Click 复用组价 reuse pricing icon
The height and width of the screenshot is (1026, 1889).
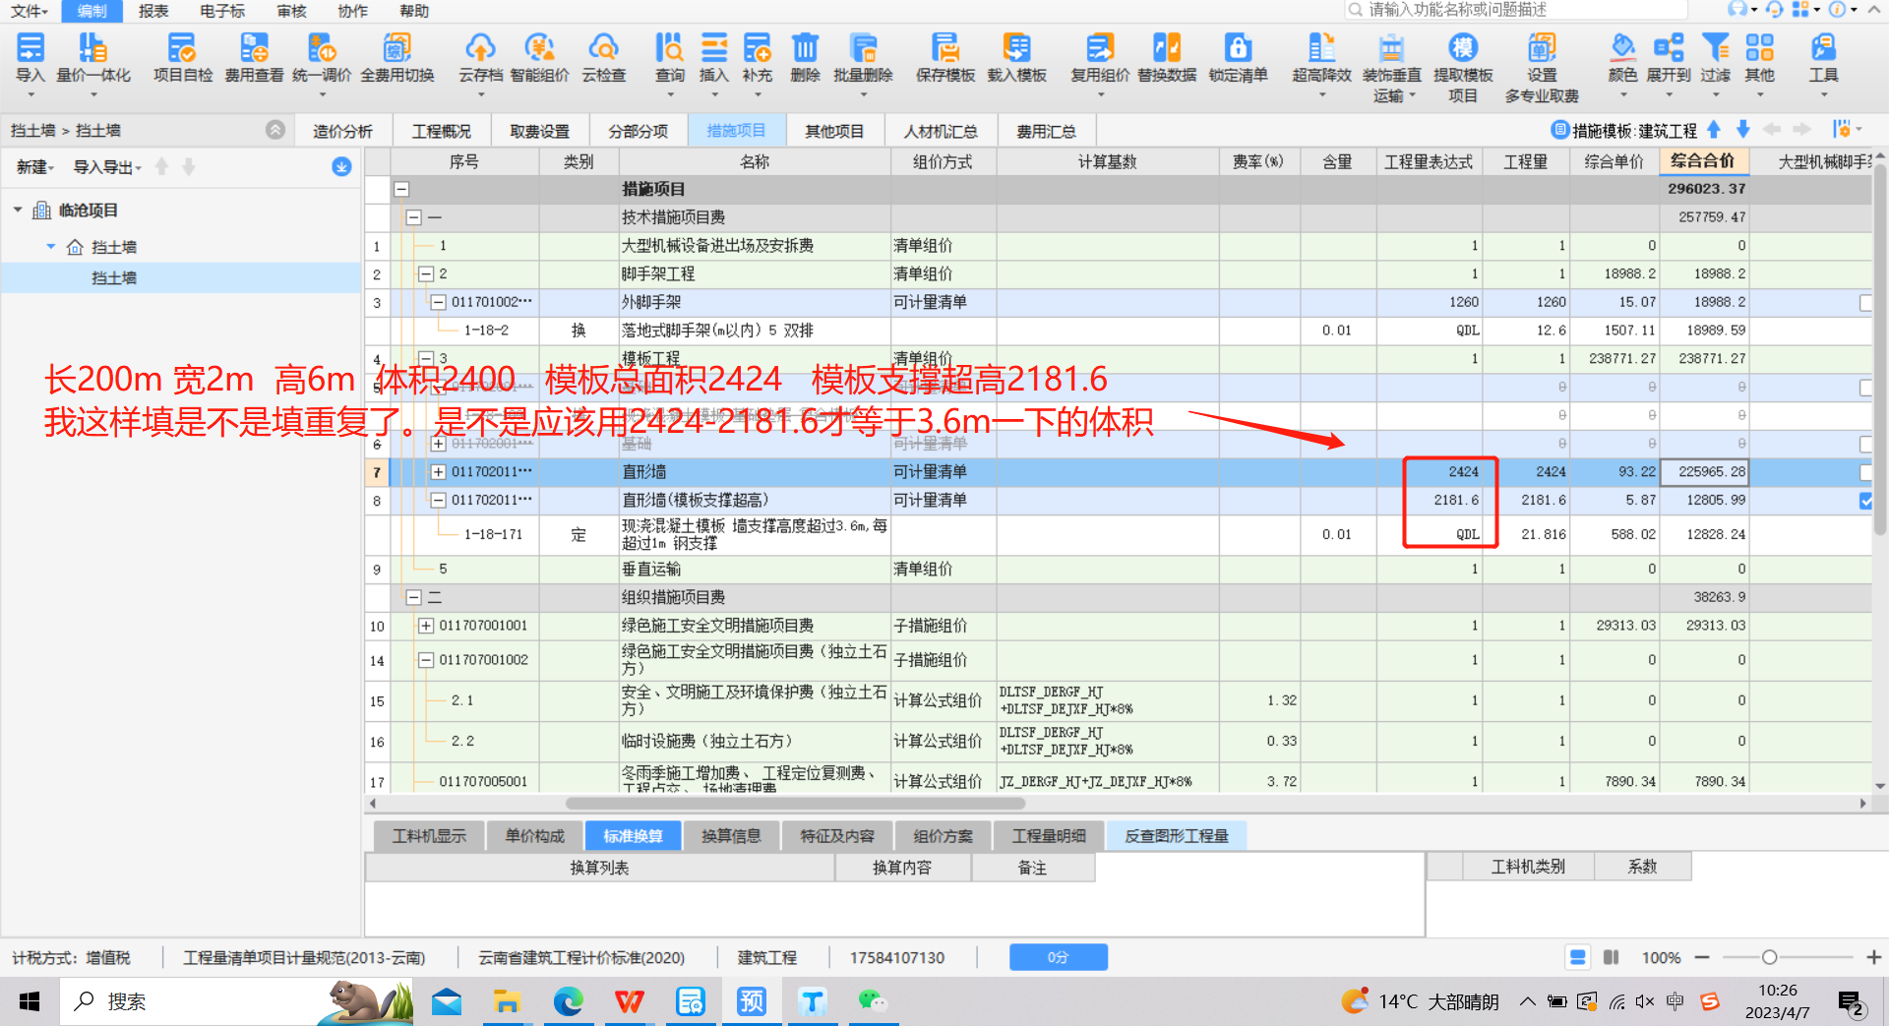pos(1100,57)
